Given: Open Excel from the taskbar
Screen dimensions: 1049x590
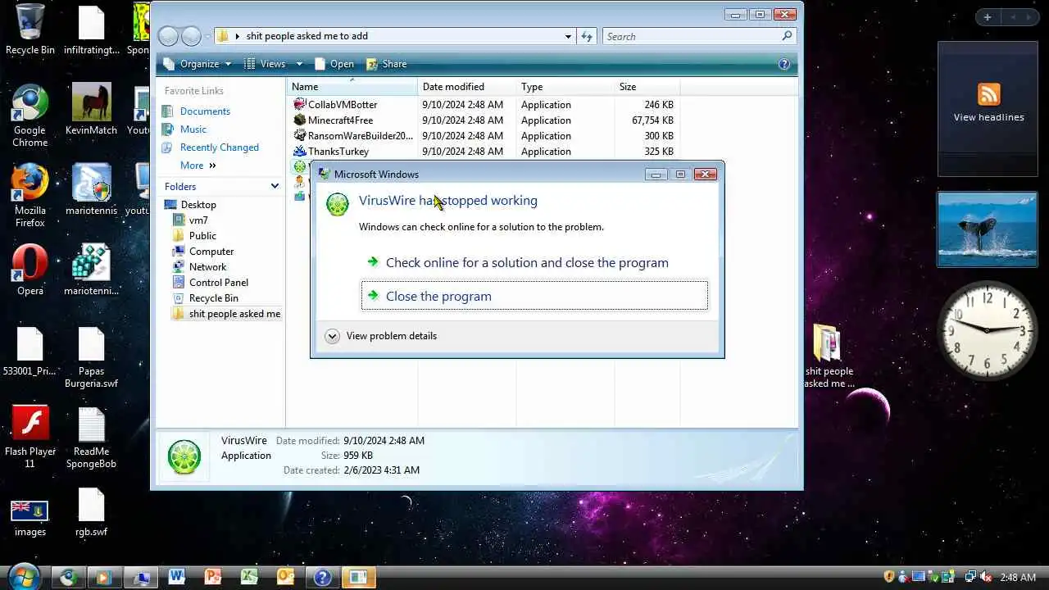Looking at the screenshot, I should [x=248, y=577].
